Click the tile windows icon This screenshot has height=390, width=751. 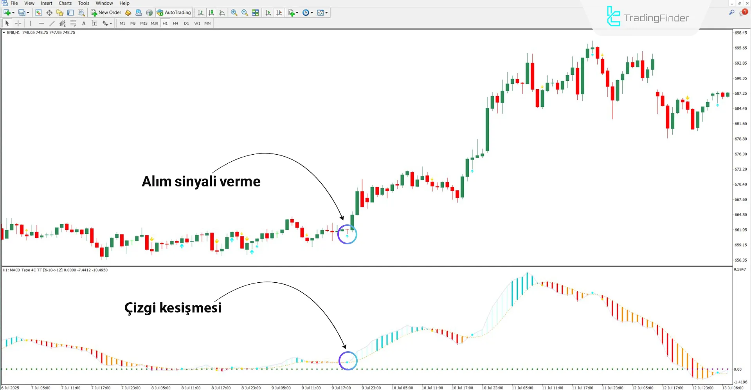[x=255, y=12]
